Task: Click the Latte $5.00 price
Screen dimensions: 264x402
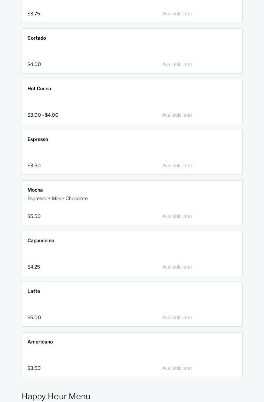Action: pyautogui.click(x=34, y=317)
